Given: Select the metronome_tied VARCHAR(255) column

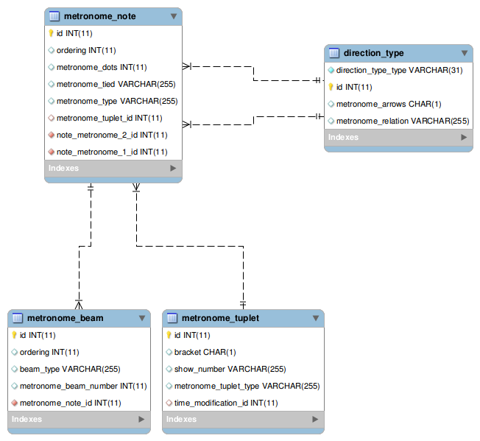Looking at the screenshot, I should click(x=116, y=84).
